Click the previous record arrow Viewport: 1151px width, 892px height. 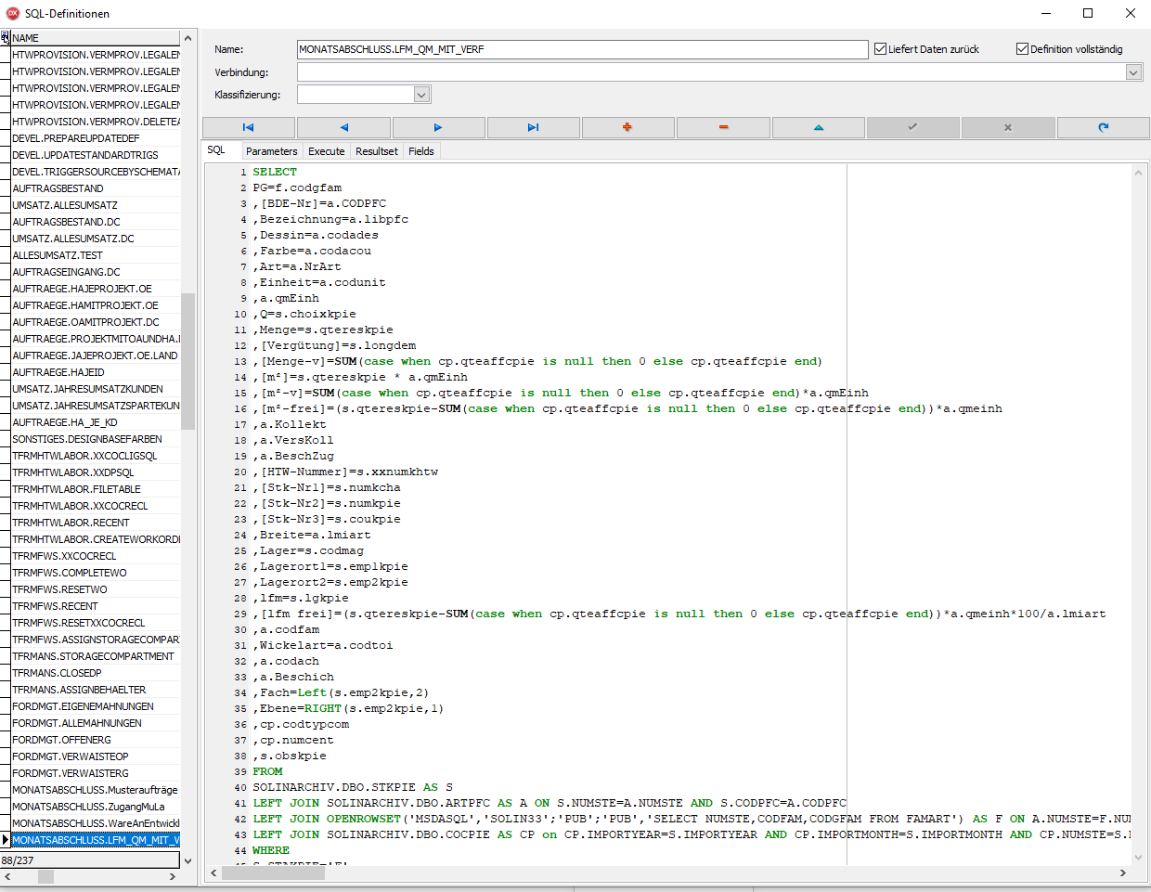pyautogui.click(x=343, y=127)
